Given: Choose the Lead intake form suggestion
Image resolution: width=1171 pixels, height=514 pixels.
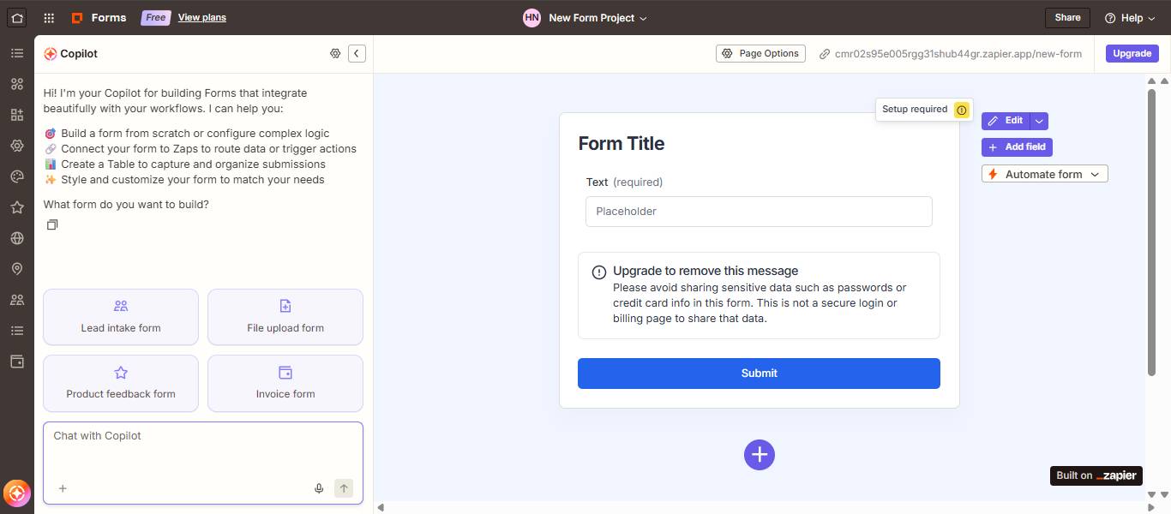Looking at the screenshot, I should 121,317.
